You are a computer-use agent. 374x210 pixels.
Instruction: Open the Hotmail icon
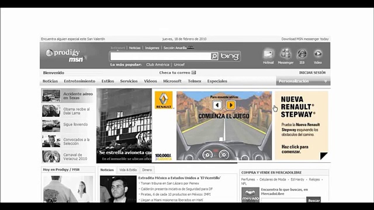268,56
